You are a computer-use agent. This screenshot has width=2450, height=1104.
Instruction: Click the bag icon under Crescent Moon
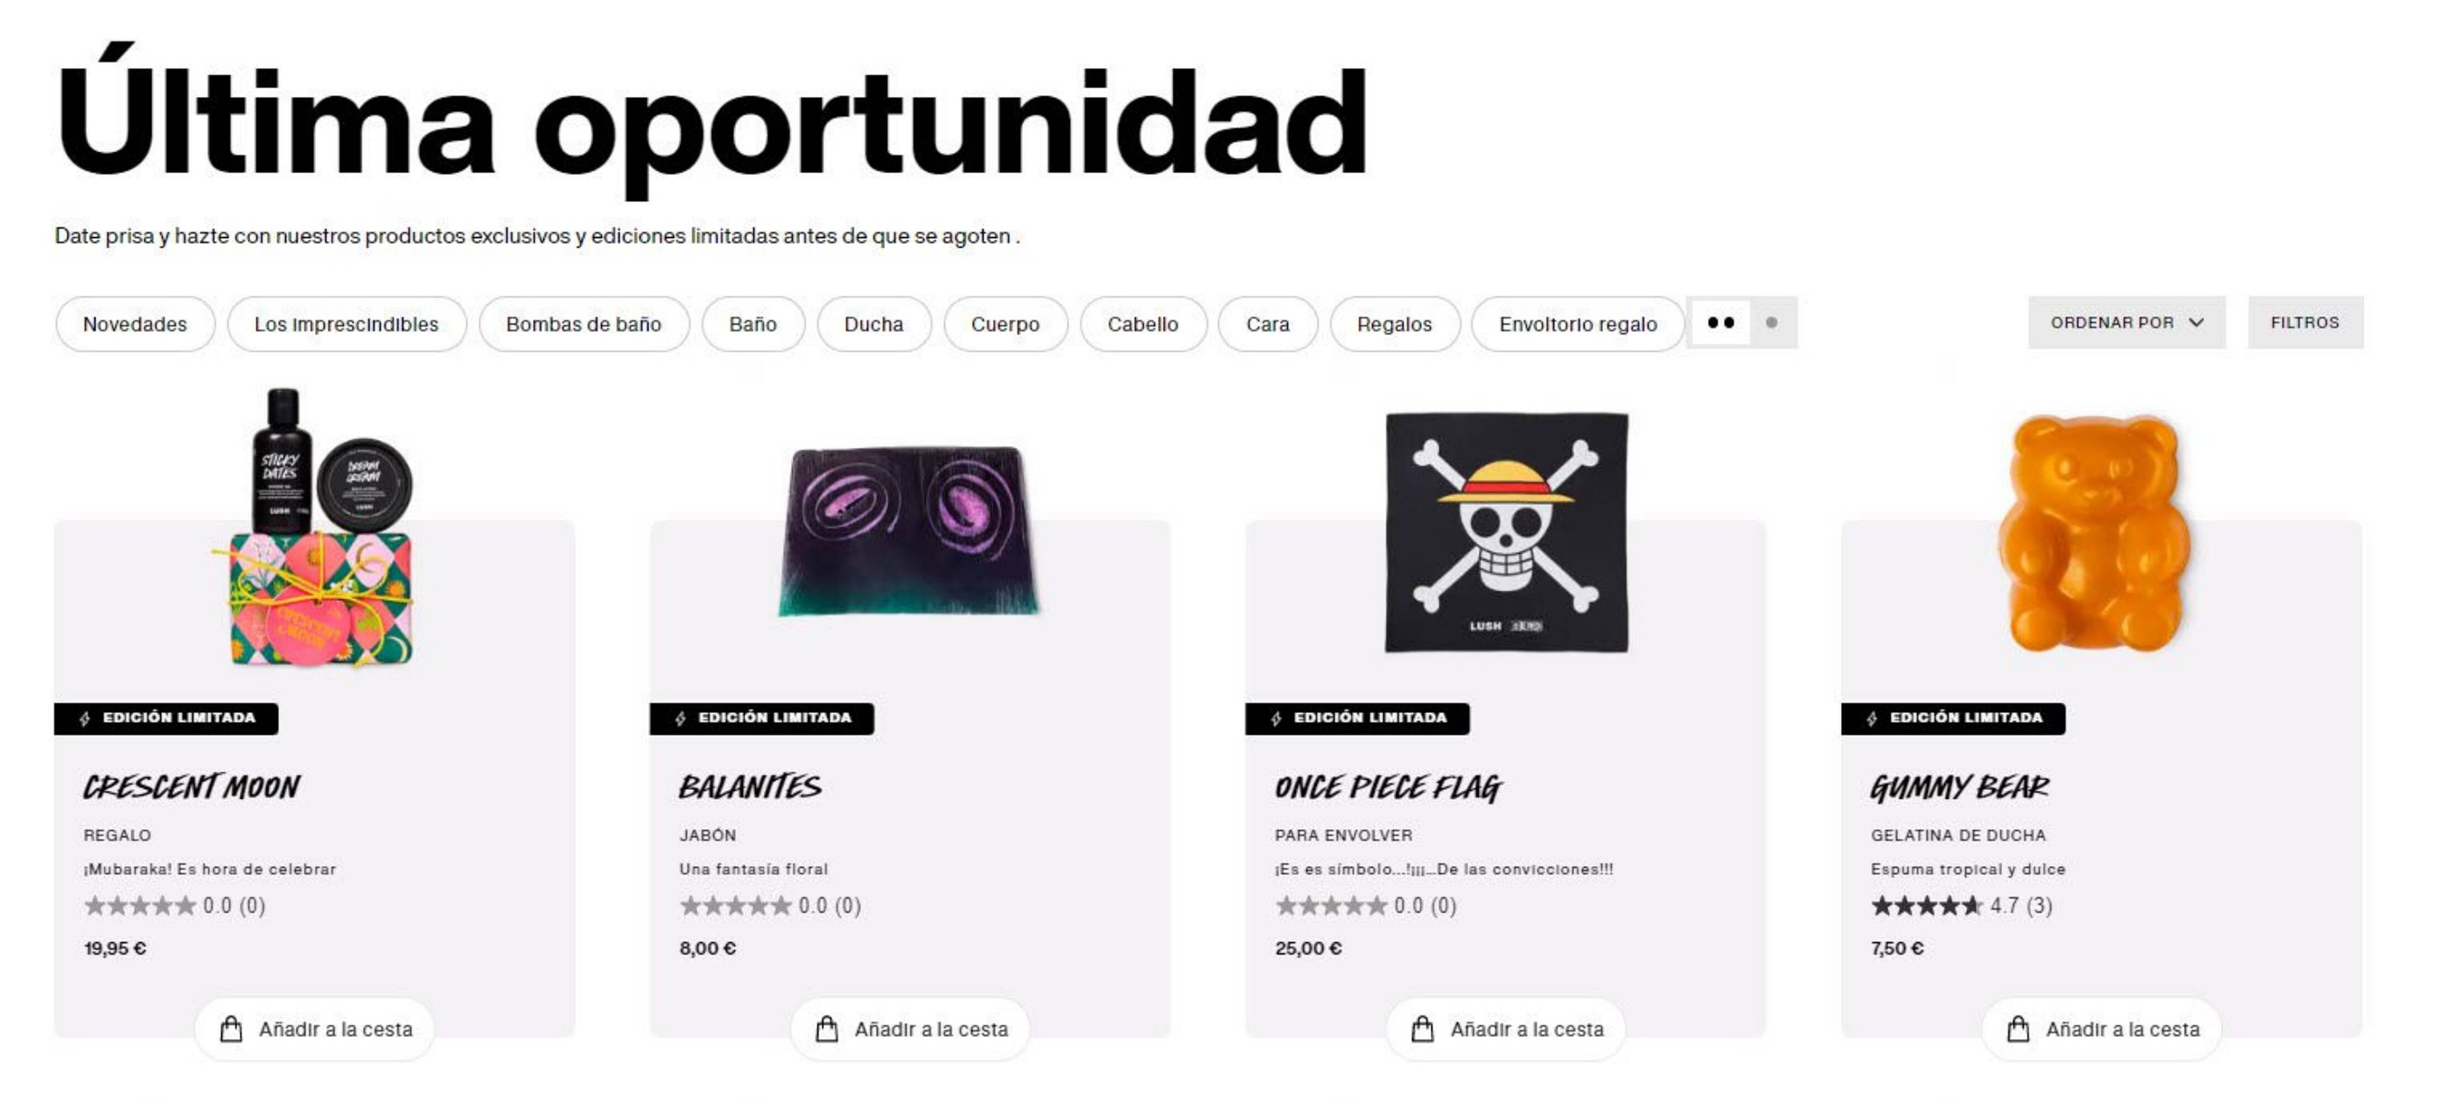(x=230, y=1029)
